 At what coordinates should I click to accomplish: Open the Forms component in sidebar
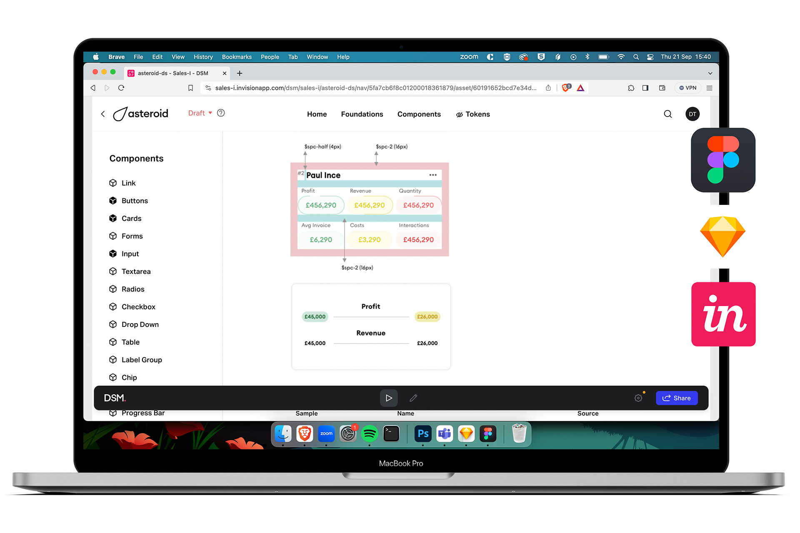coord(126,236)
